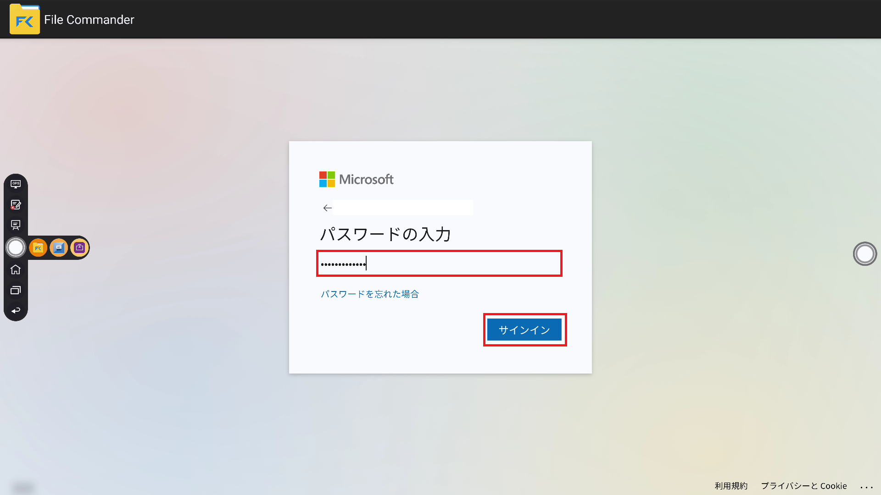Go to the Home screen
Viewport: 881px width, 495px height.
coord(16,269)
